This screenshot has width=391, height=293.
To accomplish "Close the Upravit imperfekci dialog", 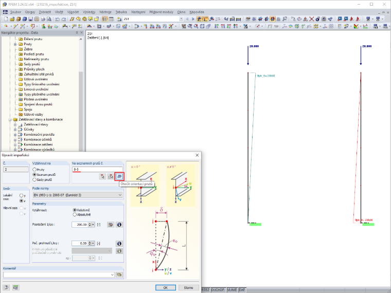I will [197, 155].
